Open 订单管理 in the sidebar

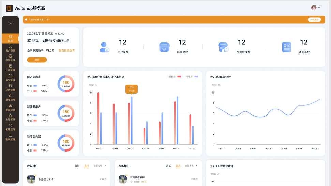tap(10, 68)
